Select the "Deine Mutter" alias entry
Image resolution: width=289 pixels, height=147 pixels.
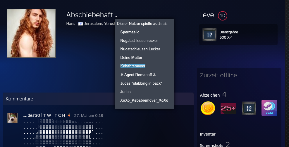point(131,57)
